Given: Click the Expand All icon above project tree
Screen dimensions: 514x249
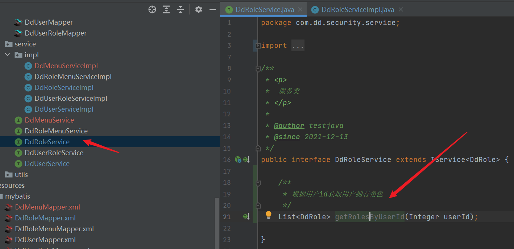Looking at the screenshot, I should coord(166,9).
